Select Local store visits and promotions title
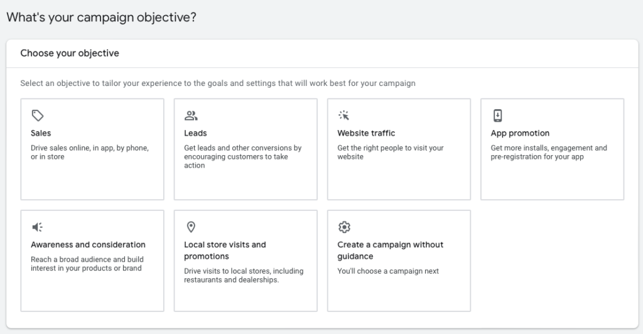Viewport: 643px width, 334px height. [225, 251]
